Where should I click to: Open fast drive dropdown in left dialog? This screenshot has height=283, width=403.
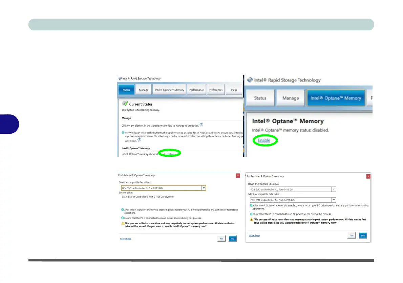(204, 188)
